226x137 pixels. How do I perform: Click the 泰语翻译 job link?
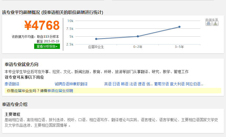12,84
